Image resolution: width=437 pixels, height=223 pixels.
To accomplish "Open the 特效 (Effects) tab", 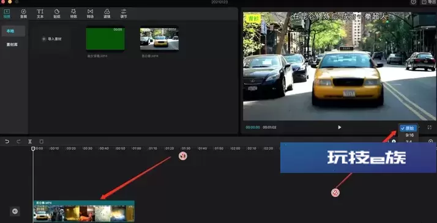I will 73,13.
